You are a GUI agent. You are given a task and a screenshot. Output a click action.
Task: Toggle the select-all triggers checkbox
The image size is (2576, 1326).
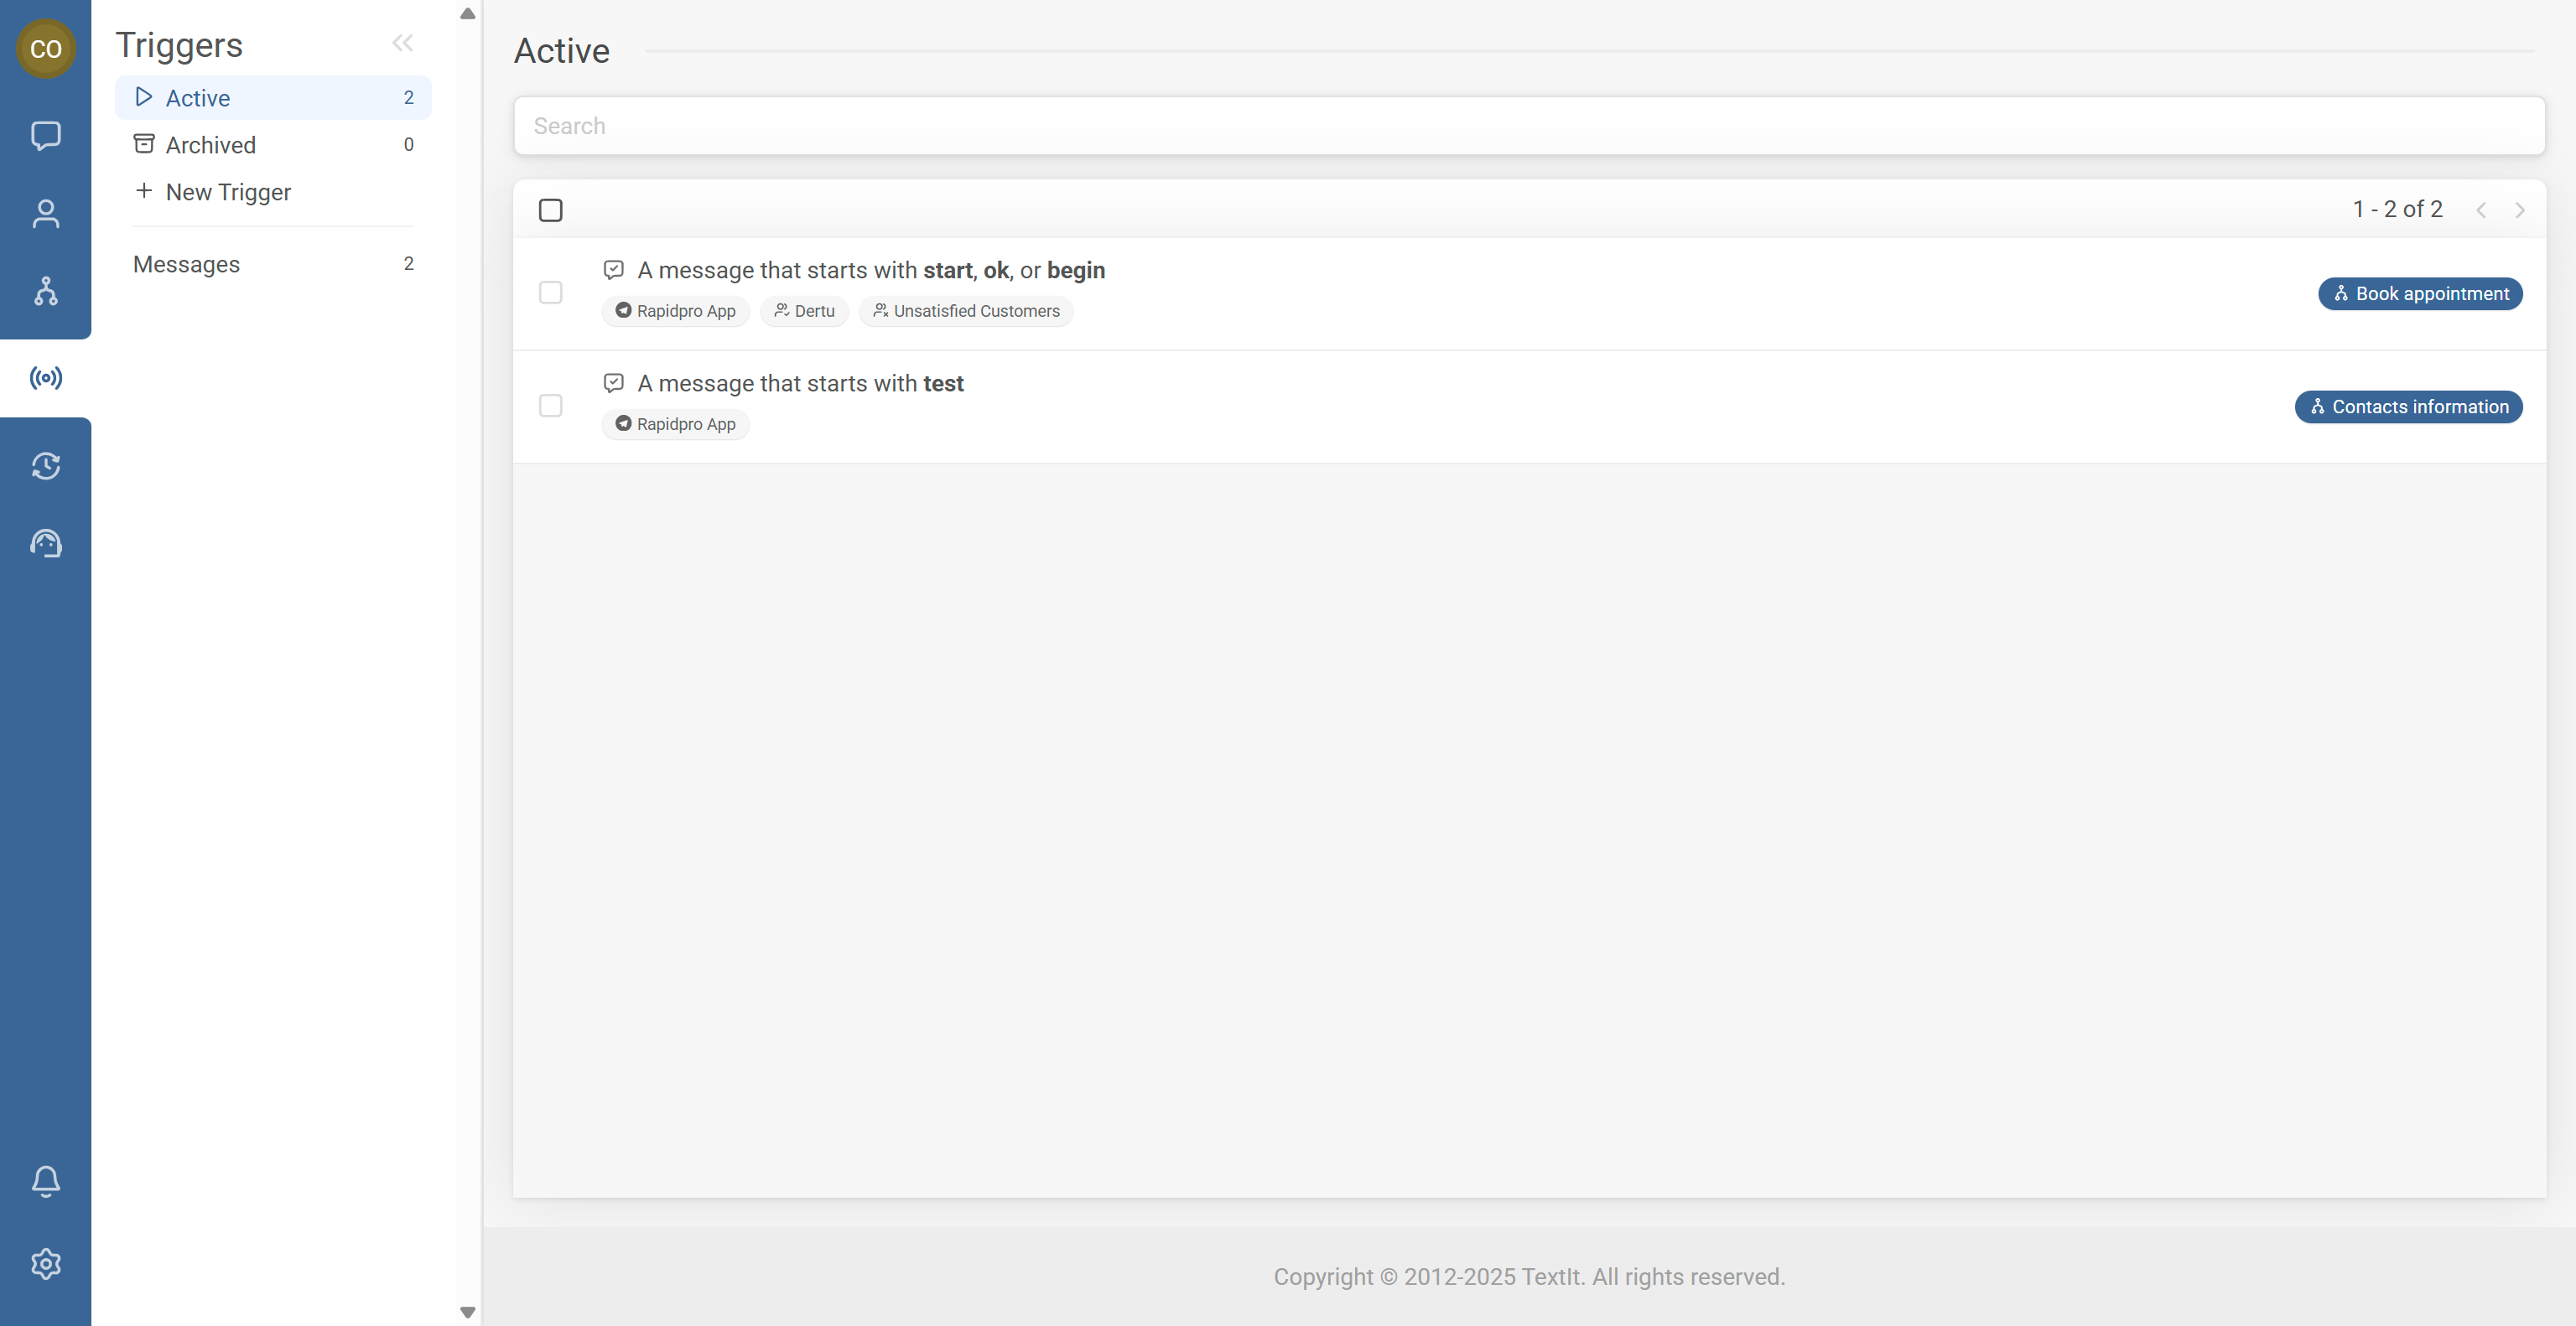[551, 210]
